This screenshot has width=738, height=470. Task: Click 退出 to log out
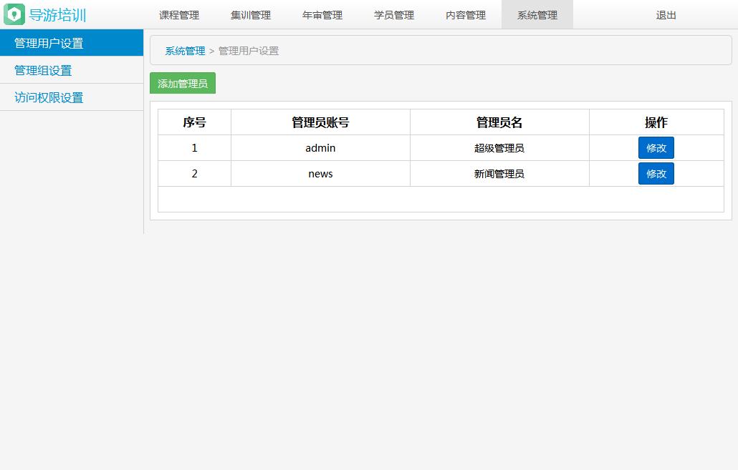pyautogui.click(x=665, y=14)
